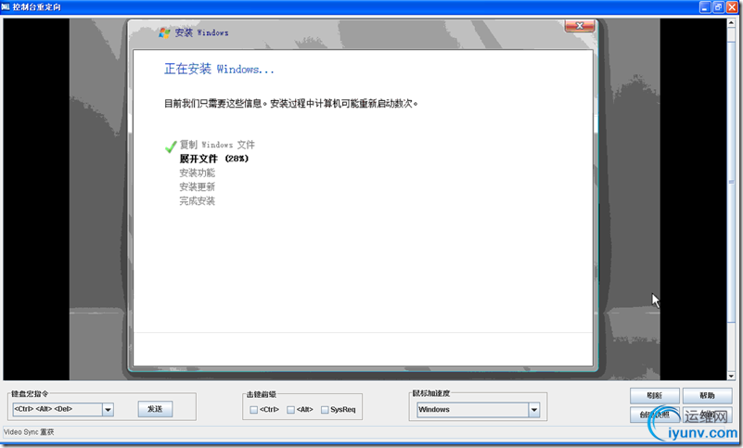Screen dimensions: 743x448
Task: Click the sentence starting with 目前我们只需要这些信息
Action: (x=291, y=103)
